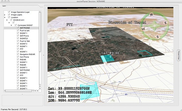
Task: Click the green compass rose on the map
Action: [x=155, y=26]
